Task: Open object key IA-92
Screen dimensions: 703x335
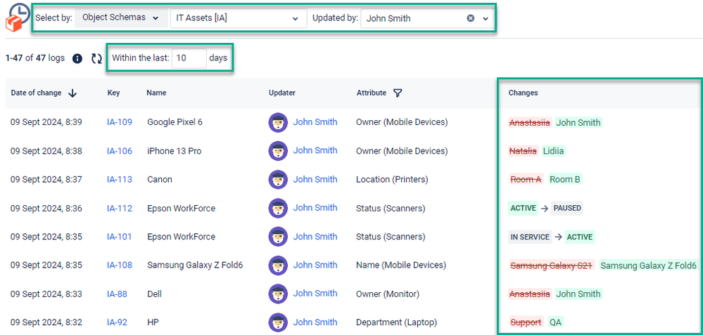Action: [117, 322]
